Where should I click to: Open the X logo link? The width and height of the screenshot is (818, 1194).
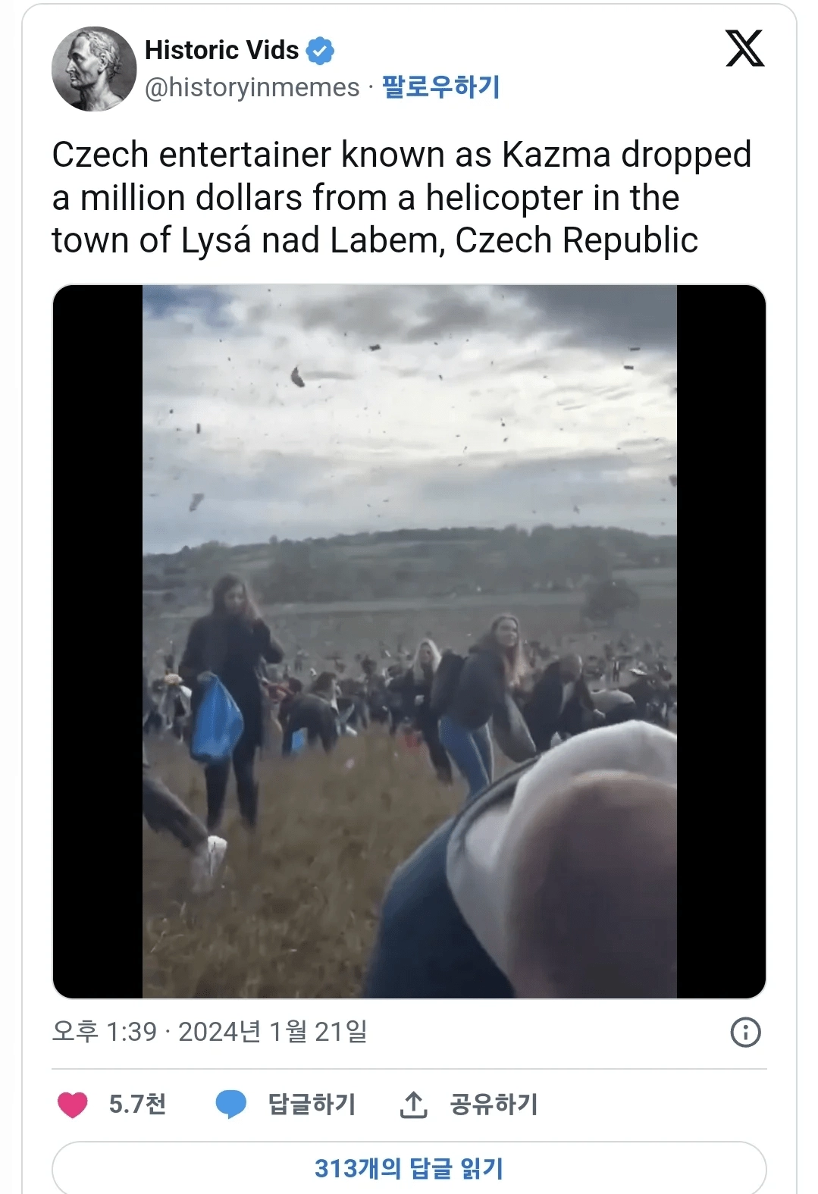tap(745, 49)
